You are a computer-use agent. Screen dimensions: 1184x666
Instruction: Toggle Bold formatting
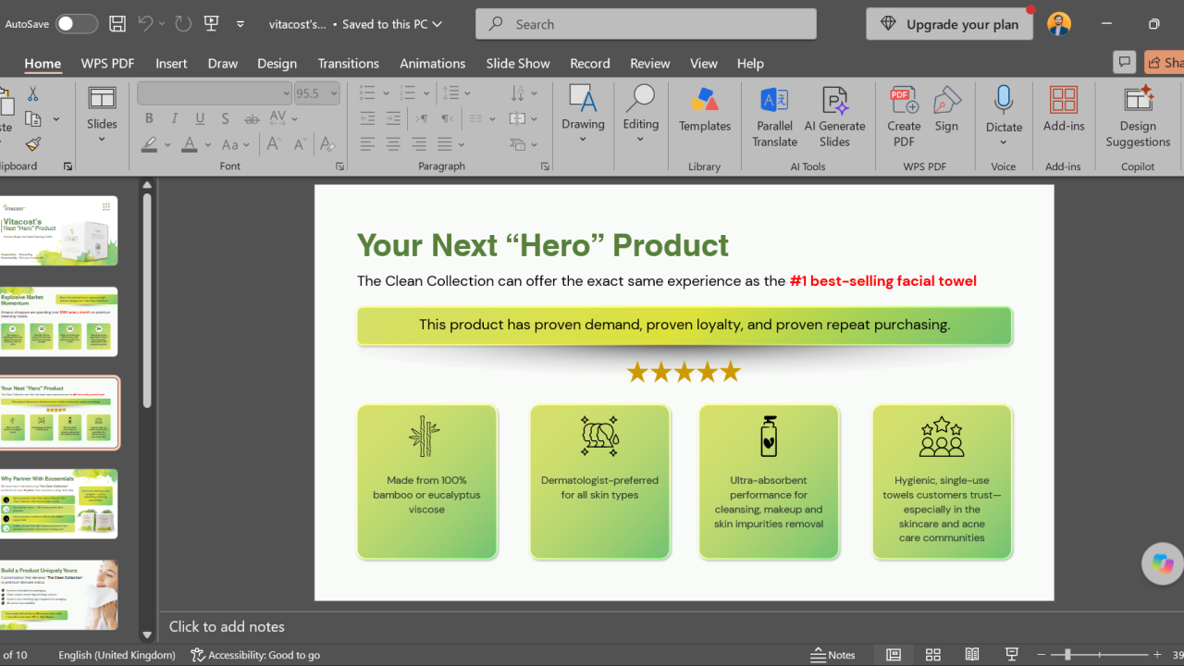pyautogui.click(x=149, y=118)
